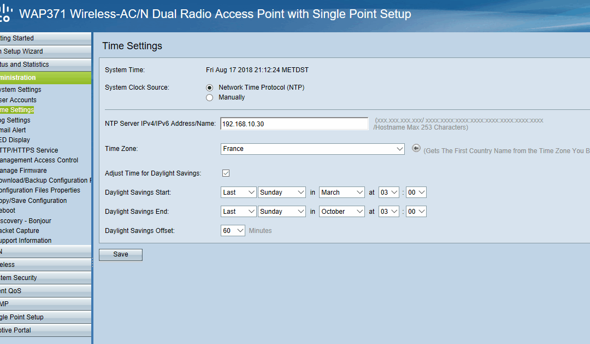Open Daylight Savings End hour dropdown
Image resolution: width=590 pixels, height=344 pixels.
(389, 212)
